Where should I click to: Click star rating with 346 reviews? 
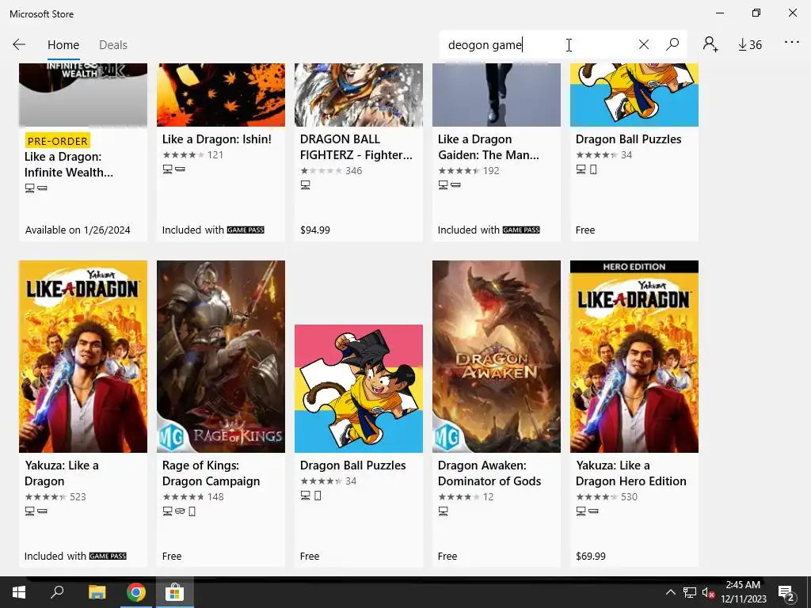(x=331, y=171)
